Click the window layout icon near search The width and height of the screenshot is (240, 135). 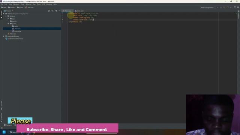[x=235, y=7]
